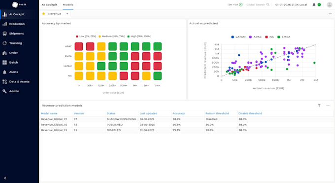Go to Tracking in sidebar
Image resolution: width=335 pixels, height=183 pixels.
[x=15, y=43]
